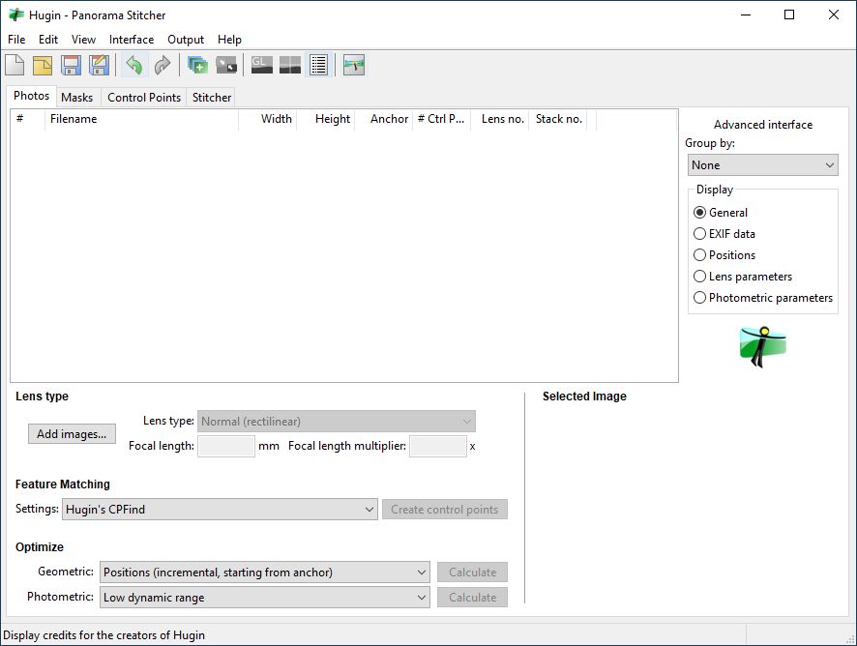The height and width of the screenshot is (646, 857).
Task: Maximize the Hugin window
Action: click(x=789, y=15)
